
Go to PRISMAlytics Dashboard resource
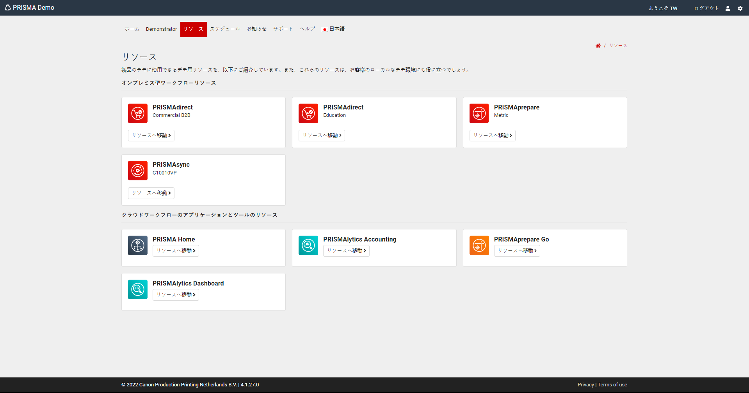click(176, 295)
